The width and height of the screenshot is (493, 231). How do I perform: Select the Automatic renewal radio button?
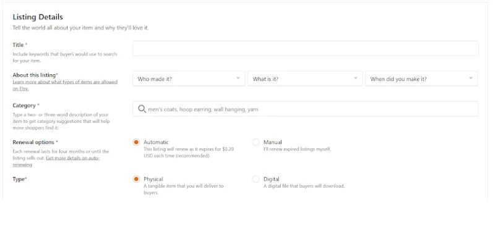click(x=136, y=142)
